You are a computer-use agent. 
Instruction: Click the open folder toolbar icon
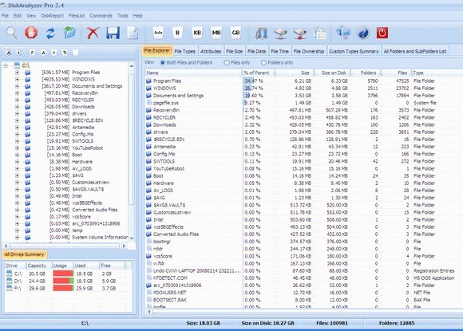(70, 33)
